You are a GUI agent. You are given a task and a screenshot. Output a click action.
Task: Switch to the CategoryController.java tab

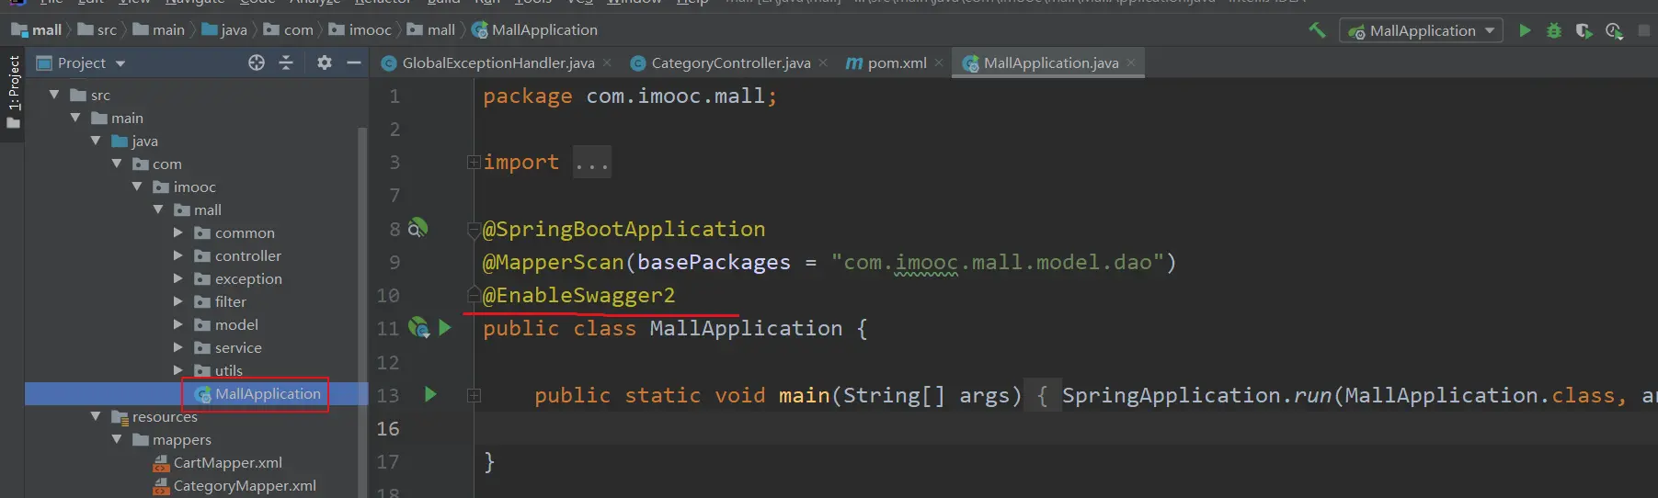[730, 62]
